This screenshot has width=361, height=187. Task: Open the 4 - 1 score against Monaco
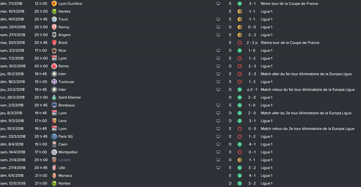(252, 176)
